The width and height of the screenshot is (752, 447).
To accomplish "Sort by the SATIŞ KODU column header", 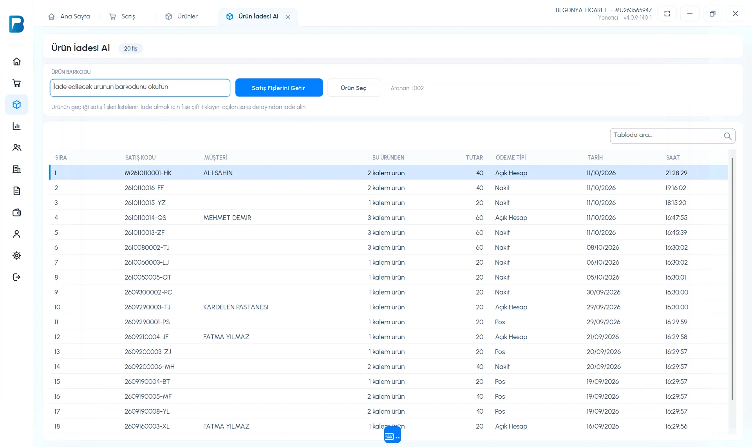I will [x=140, y=158].
